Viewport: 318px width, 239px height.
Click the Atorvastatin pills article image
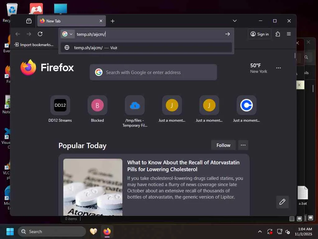click(x=93, y=187)
